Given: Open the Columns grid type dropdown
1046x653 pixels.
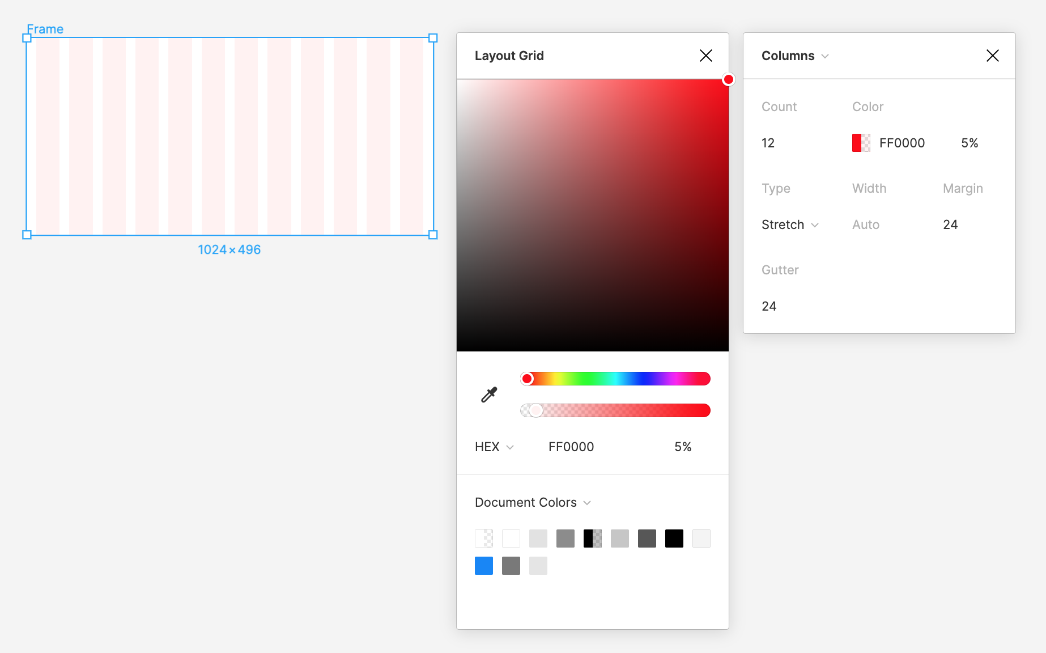Looking at the screenshot, I should coord(795,56).
